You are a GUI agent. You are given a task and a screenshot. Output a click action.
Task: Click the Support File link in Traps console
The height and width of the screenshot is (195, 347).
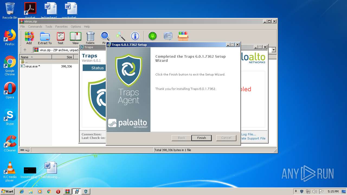coord(253,138)
